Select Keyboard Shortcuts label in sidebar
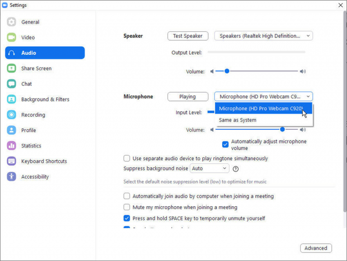 [44, 161]
